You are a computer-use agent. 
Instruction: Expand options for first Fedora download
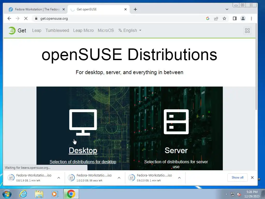tap(59, 178)
